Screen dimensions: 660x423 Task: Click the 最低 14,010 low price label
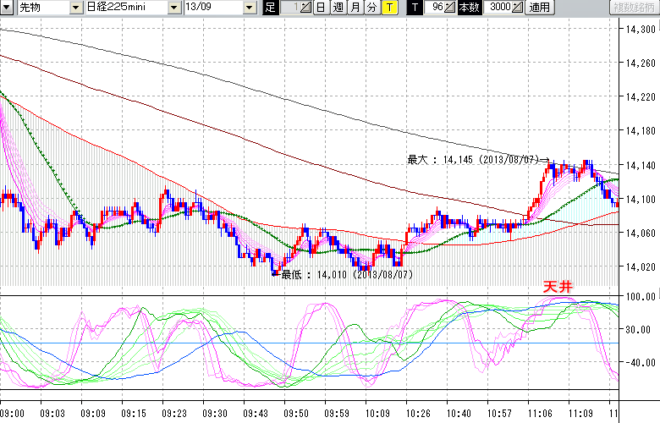click(347, 275)
